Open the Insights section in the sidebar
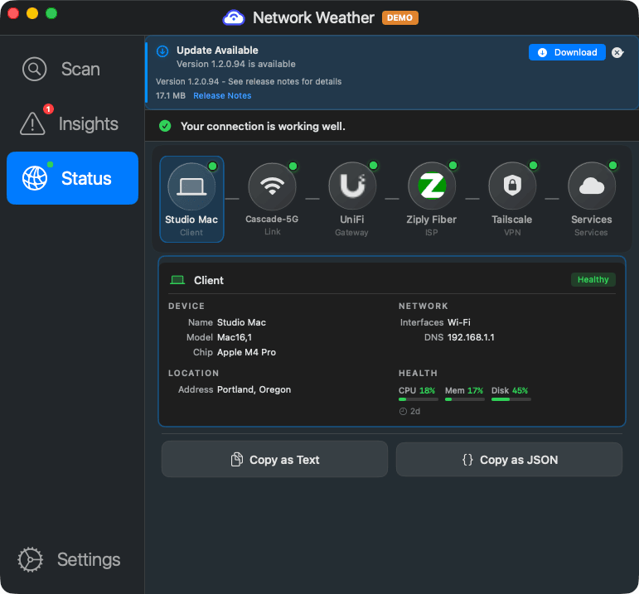 click(x=72, y=123)
